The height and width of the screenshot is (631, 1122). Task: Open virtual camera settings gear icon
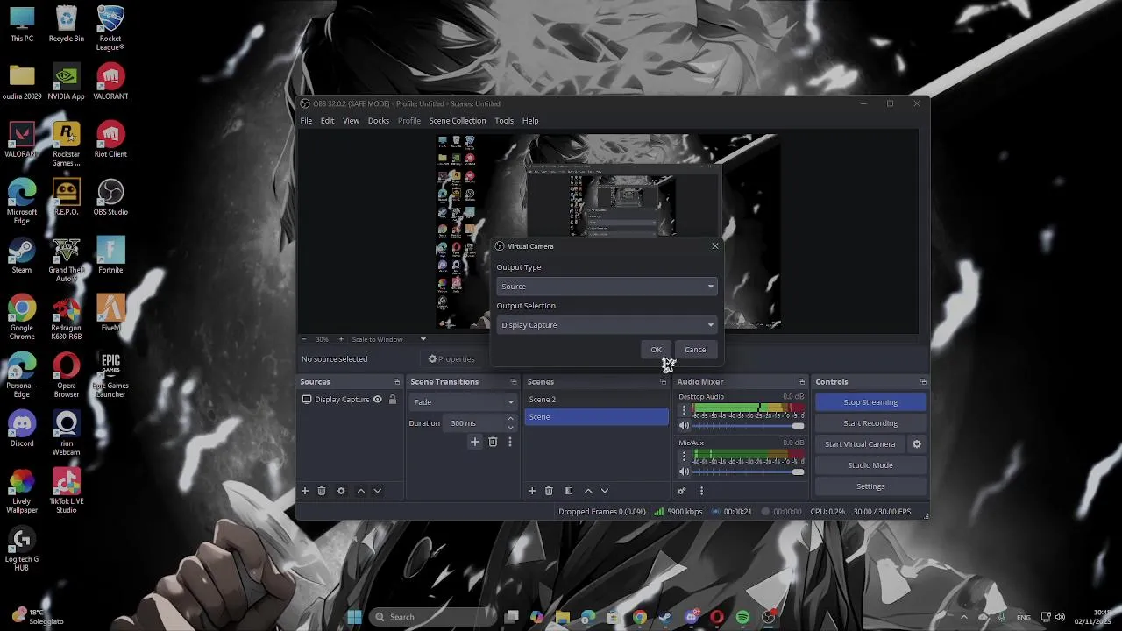(917, 444)
